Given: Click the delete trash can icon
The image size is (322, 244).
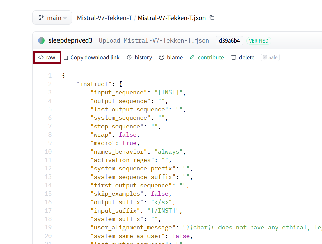Looking at the screenshot, I should 233,57.
